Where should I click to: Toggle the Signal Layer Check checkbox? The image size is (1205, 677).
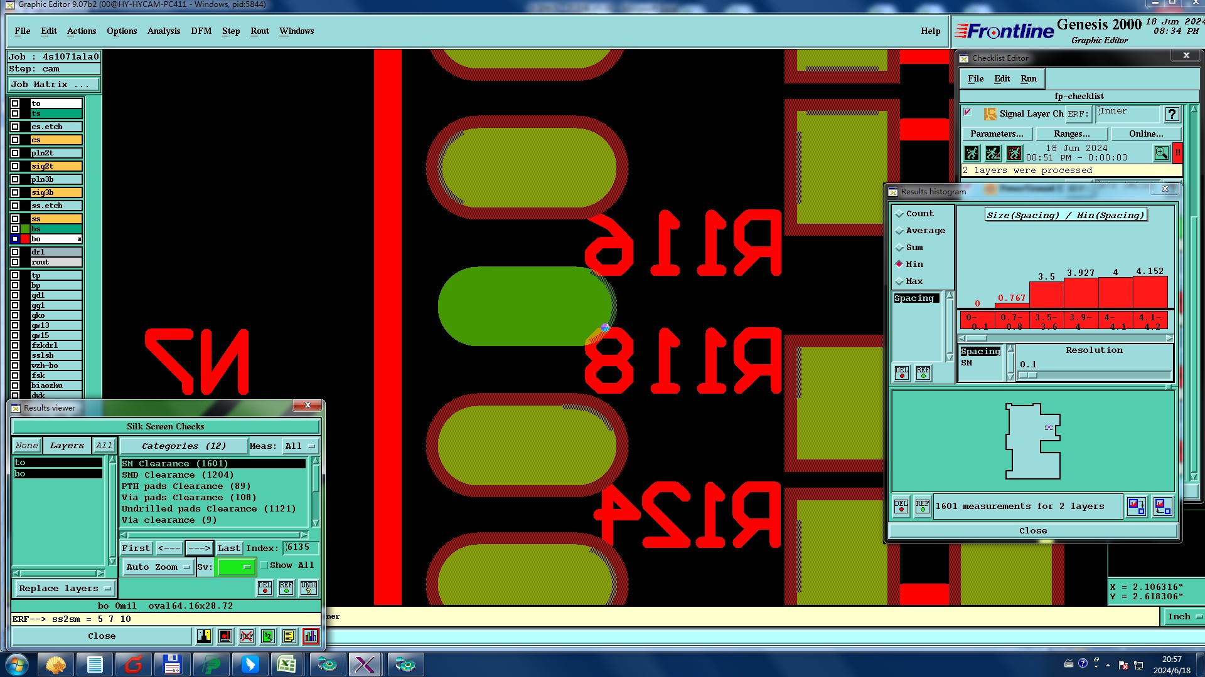coord(968,113)
